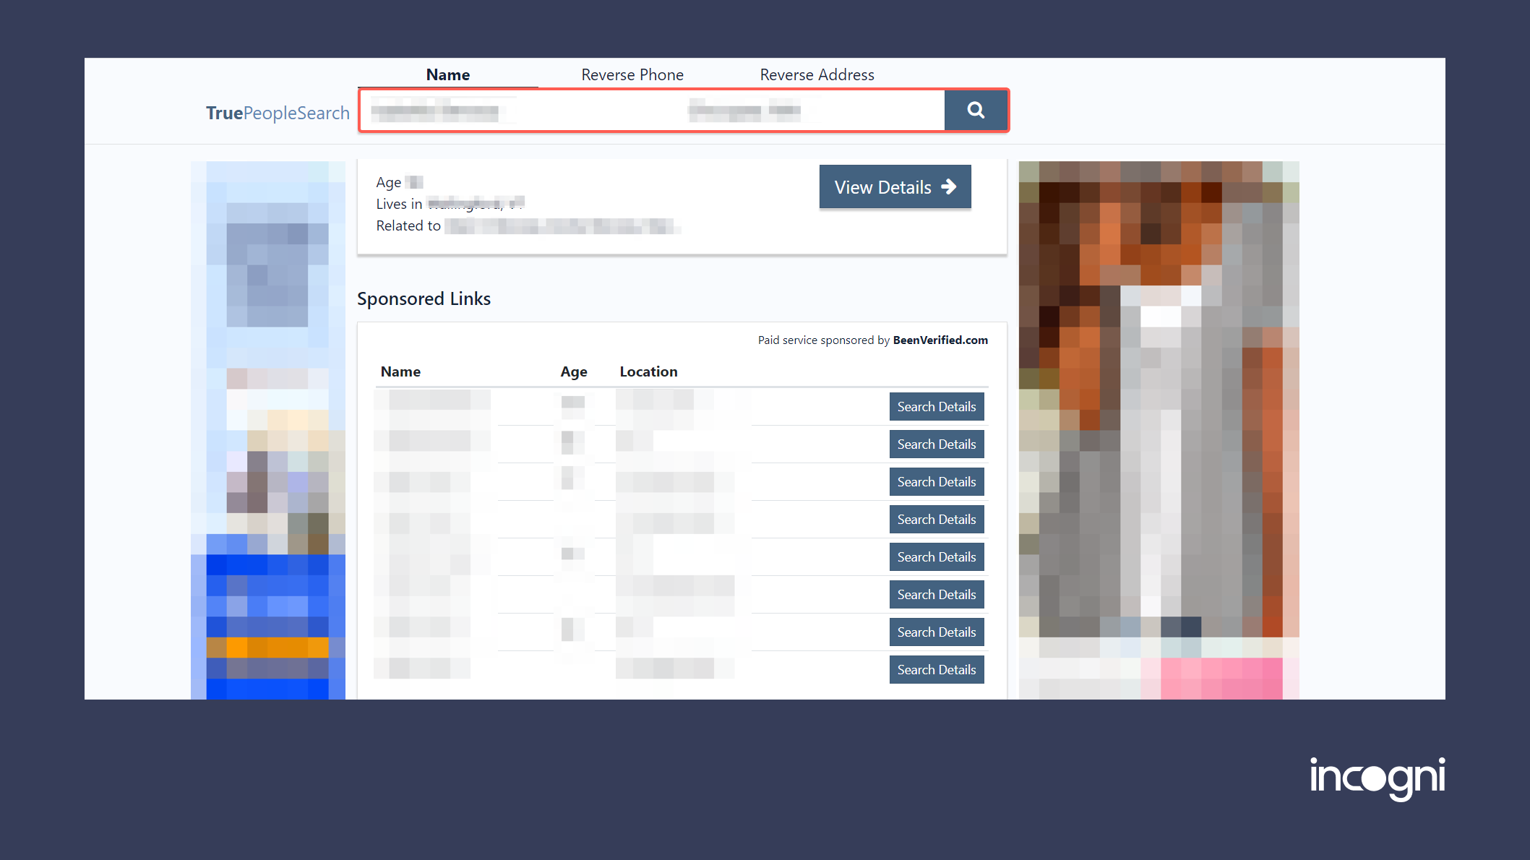Switch to the Reverse Phone tab

pos(632,74)
